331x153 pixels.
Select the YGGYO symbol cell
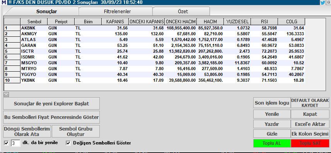[34, 74]
